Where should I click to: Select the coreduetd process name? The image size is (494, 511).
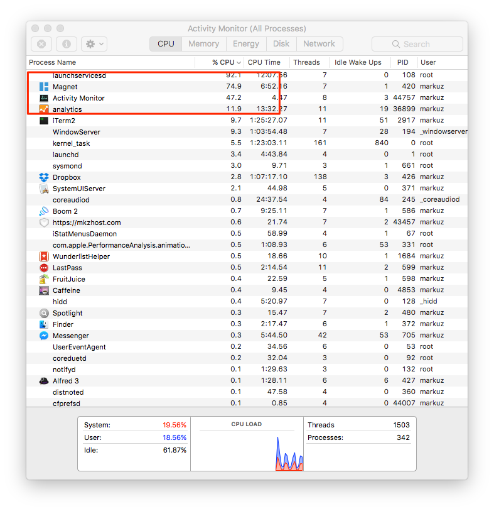[70, 358]
